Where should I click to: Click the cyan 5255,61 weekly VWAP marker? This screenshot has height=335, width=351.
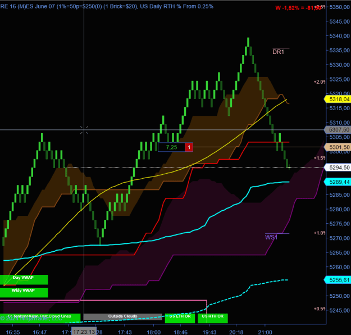[338, 280]
